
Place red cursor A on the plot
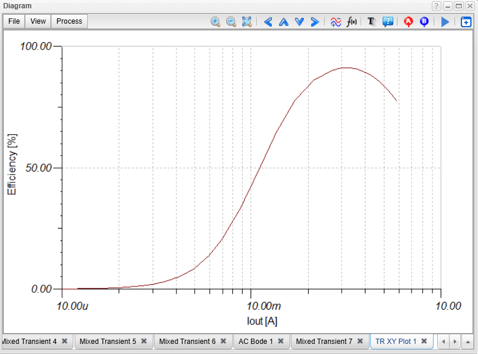point(408,22)
